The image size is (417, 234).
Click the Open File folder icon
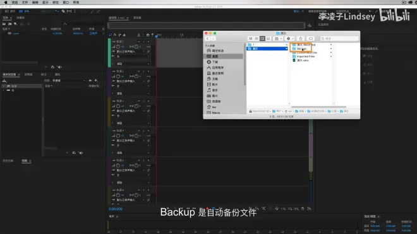pos(4,24)
